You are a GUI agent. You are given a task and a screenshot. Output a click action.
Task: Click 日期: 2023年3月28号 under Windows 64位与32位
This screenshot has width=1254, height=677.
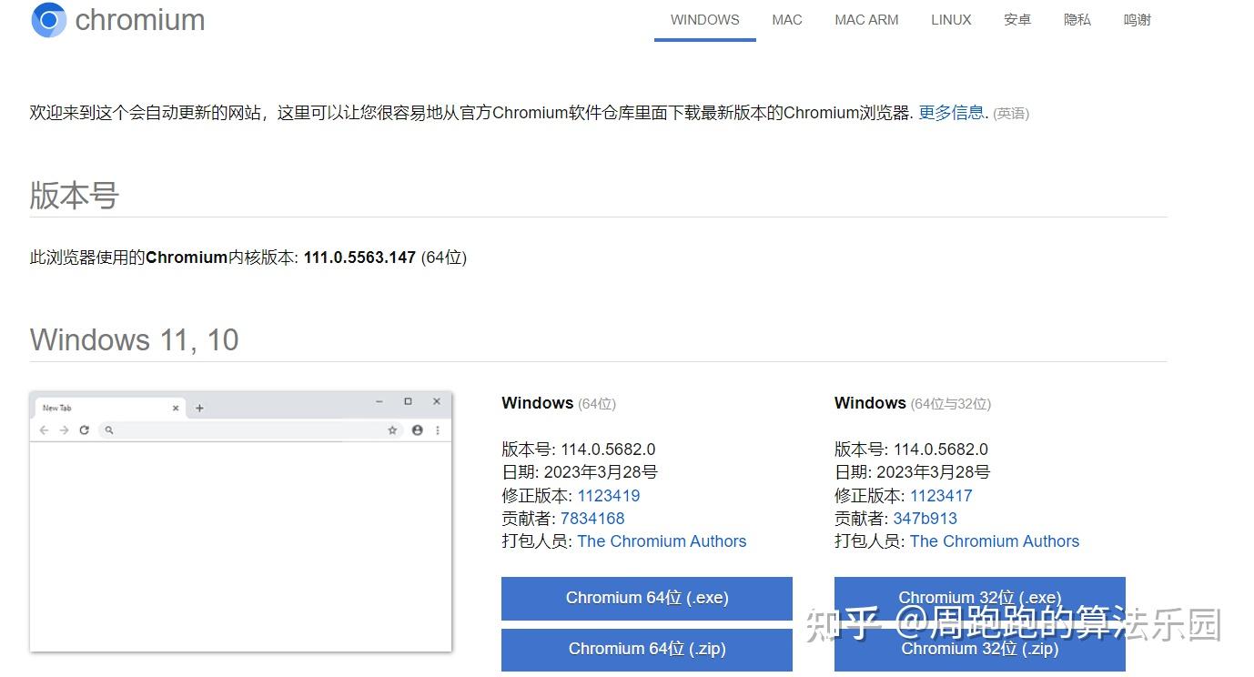[x=913, y=472]
